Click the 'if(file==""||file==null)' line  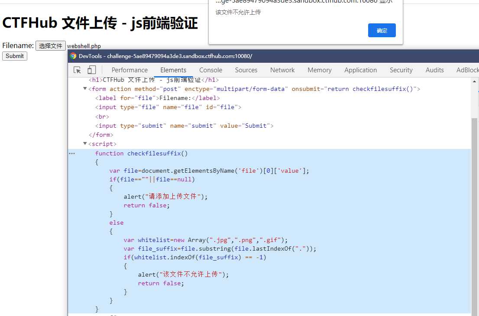tap(152, 179)
